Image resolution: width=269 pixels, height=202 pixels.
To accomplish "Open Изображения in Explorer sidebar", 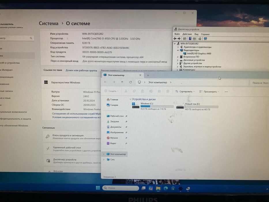I will 115,132.
